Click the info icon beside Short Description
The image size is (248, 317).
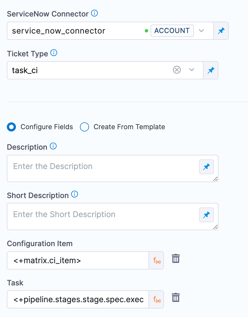coord(75,194)
